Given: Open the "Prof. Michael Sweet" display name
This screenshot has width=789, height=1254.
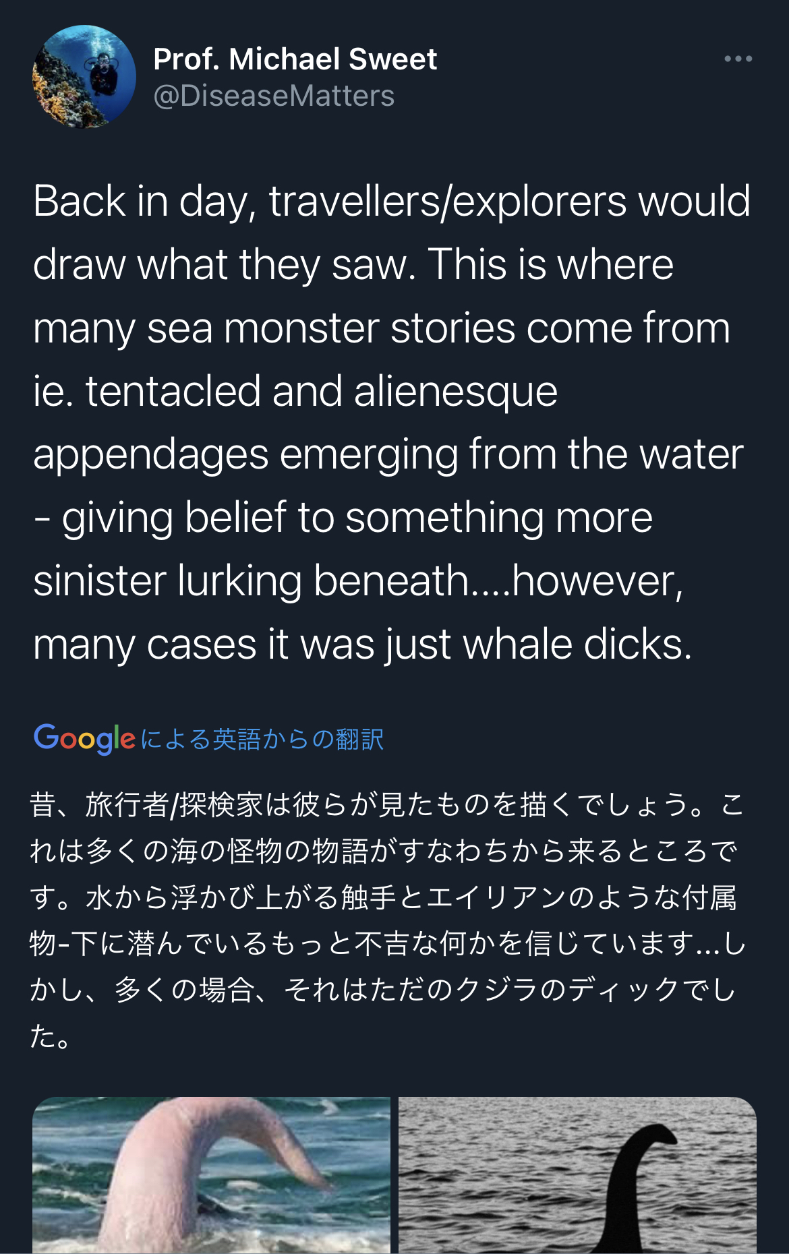Looking at the screenshot, I should pos(295,59).
